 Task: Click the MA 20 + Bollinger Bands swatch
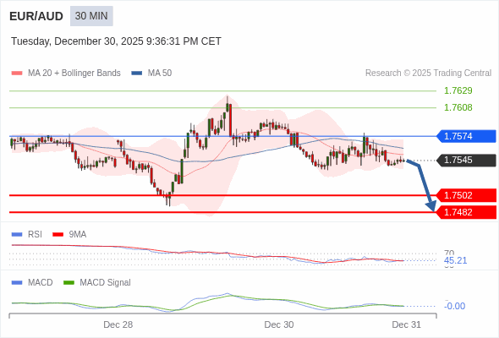(x=17, y=74)
